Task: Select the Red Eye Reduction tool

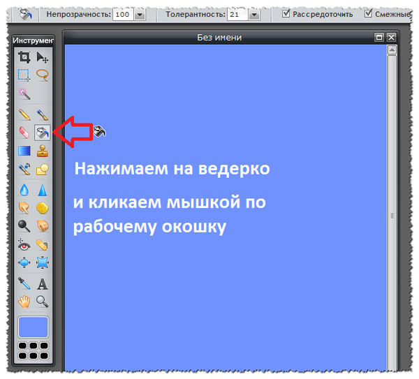Action: point(24,245)
